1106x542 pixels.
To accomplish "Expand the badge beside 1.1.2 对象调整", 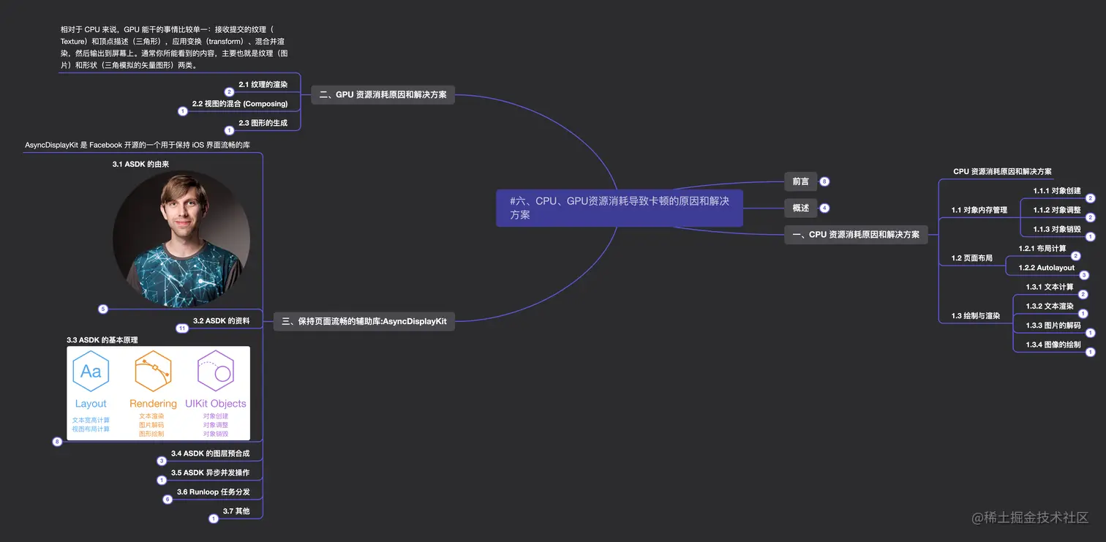I will pyautogui.click(x=1090, y=217).
